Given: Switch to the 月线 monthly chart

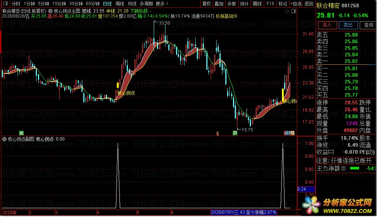Looking at the screenshot, I should tap(132, 4).
